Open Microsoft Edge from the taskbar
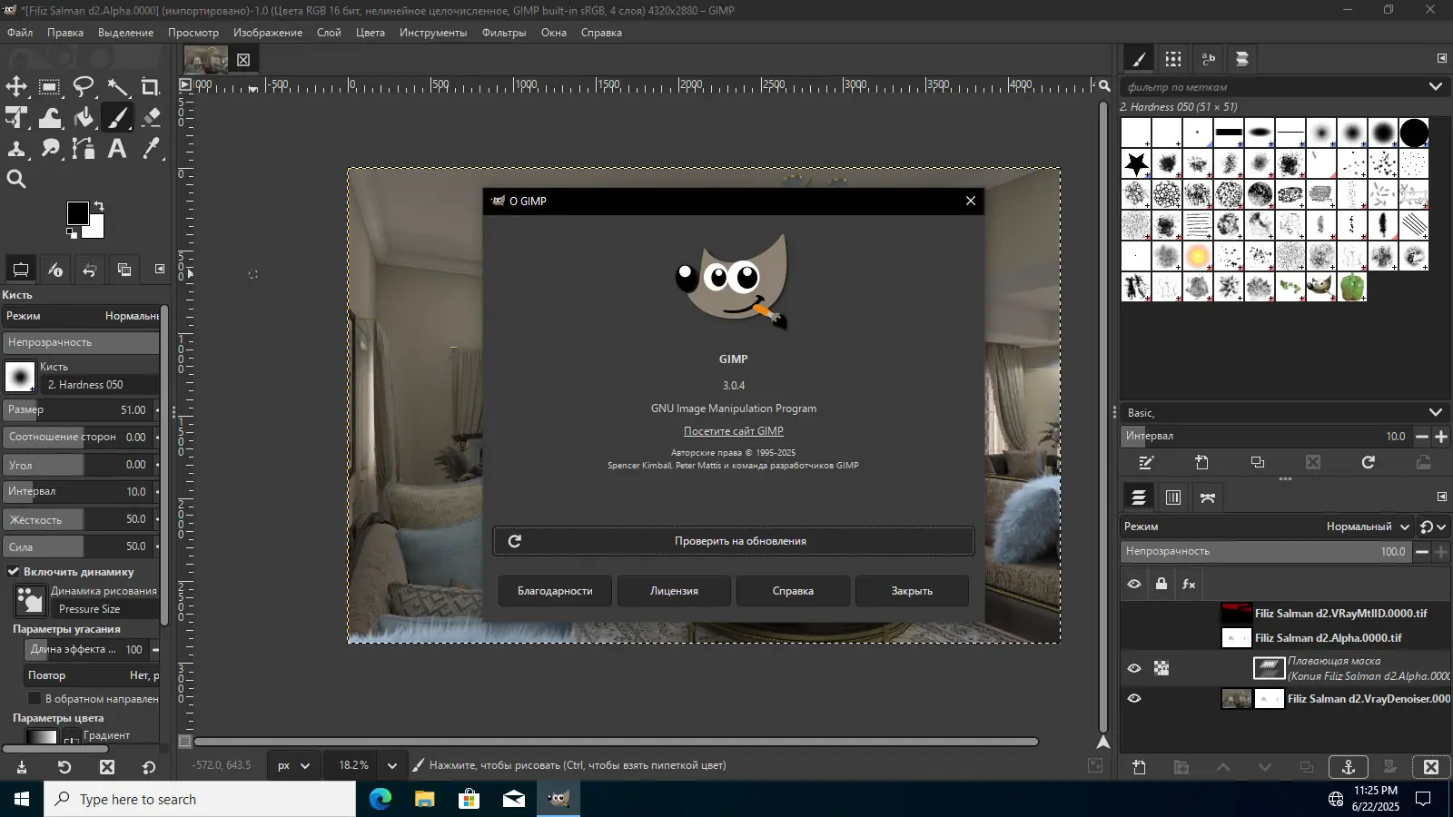 tap(381, 799)
